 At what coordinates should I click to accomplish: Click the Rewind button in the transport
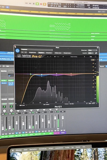[x=26, y=3]
